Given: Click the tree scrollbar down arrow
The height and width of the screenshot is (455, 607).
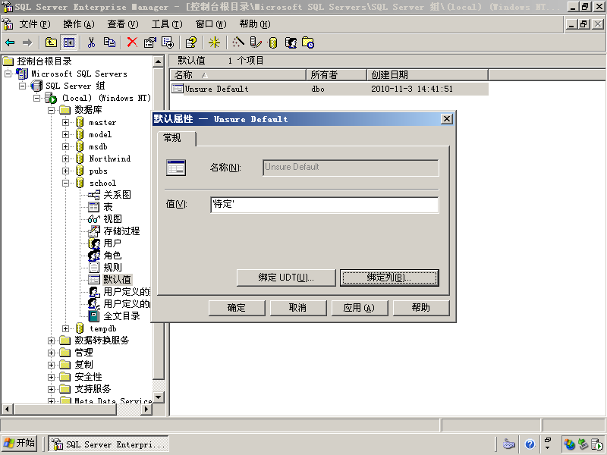Looking at the screenshot, I should coord(159,397).
